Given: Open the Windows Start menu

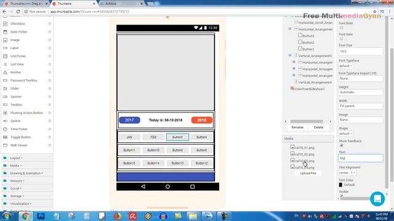Looking at the screenshot, I should pyautogui.click(x=7, y=216).
